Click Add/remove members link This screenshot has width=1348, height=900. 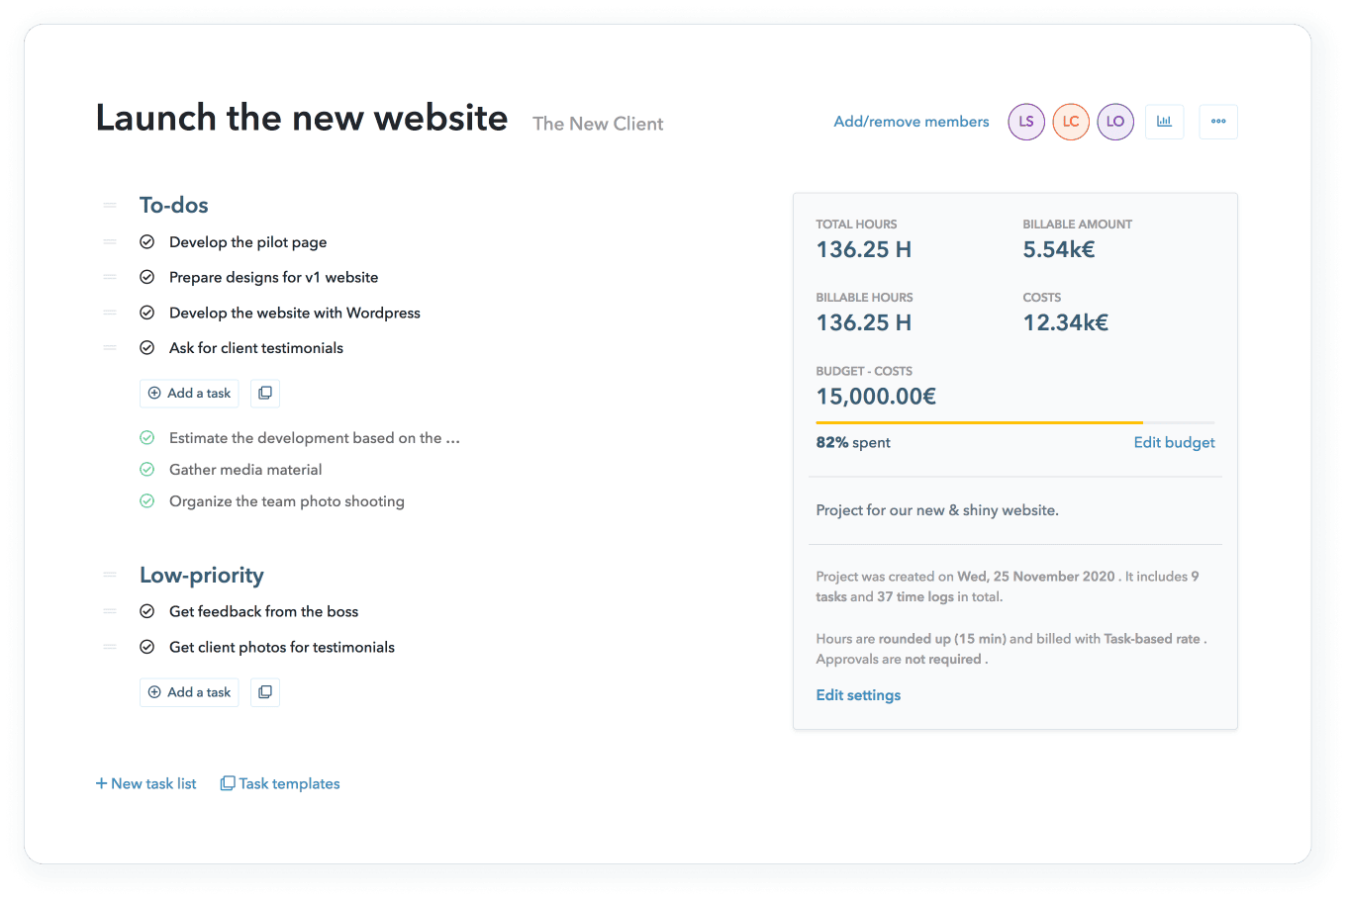(x=911, y=122)
